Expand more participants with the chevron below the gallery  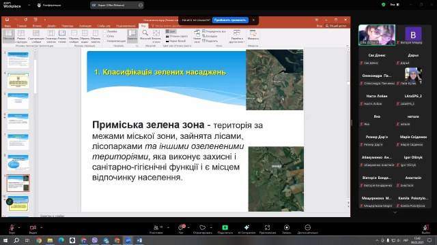395,212
